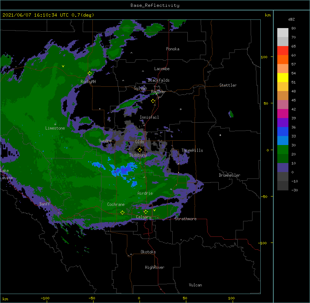This screenshot has width=310, height=303.
Task: Click the asterisk marker east of Innisfail
Action: pos(181,109)
